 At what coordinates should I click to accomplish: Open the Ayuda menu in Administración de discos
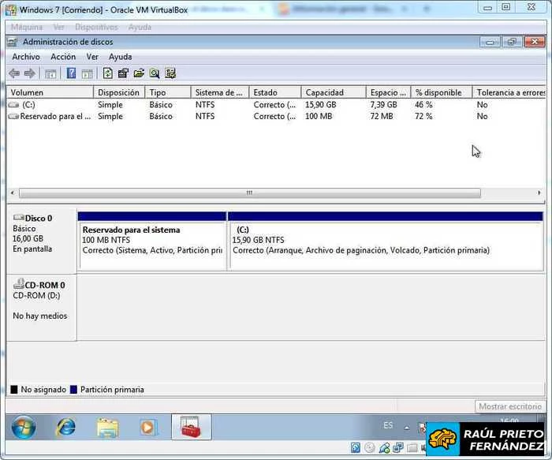[x=121, y=57]
